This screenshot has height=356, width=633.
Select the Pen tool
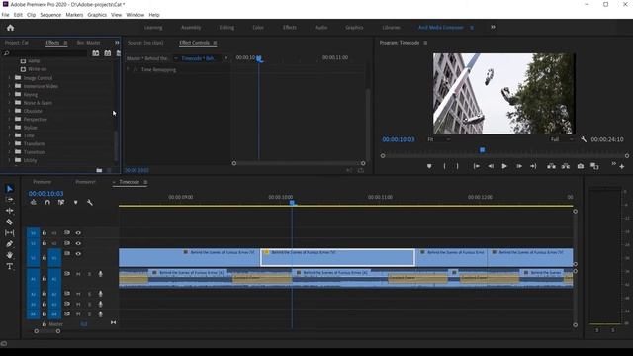pyautogui.click(x=9, y=244)
